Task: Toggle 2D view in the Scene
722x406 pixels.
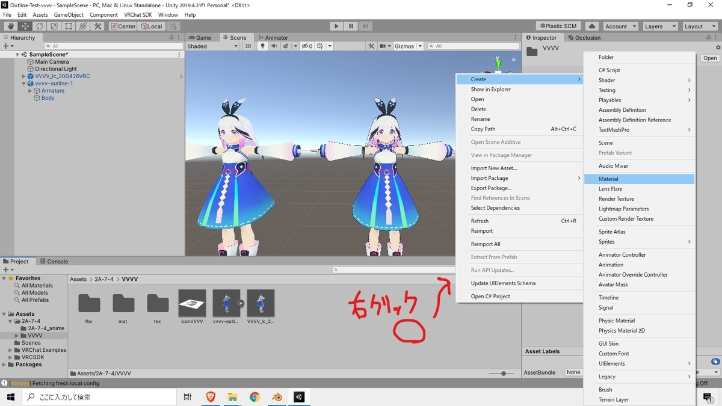Action: 248,46
